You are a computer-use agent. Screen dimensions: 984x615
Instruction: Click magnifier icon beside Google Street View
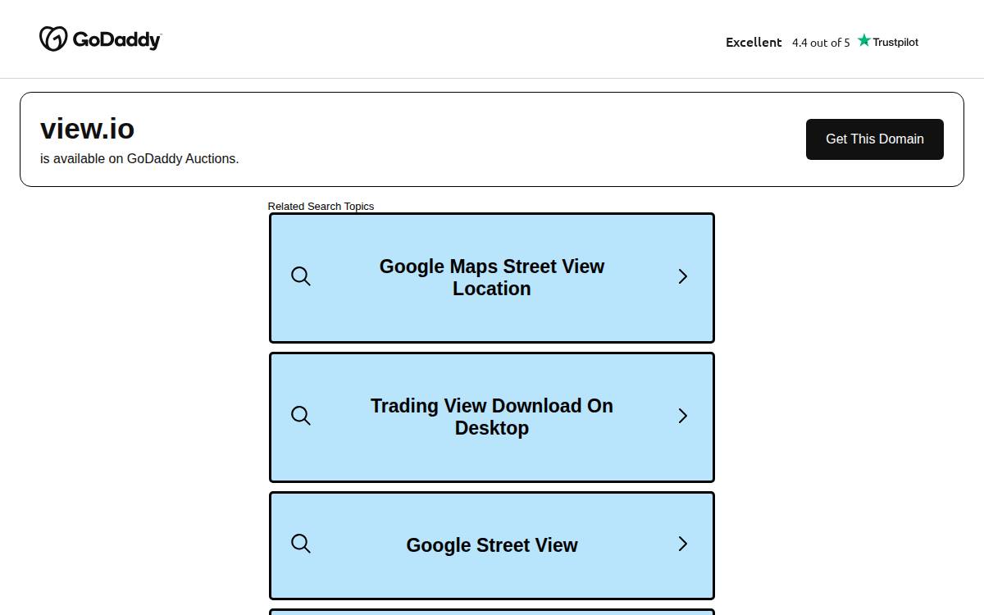point(301,544)
